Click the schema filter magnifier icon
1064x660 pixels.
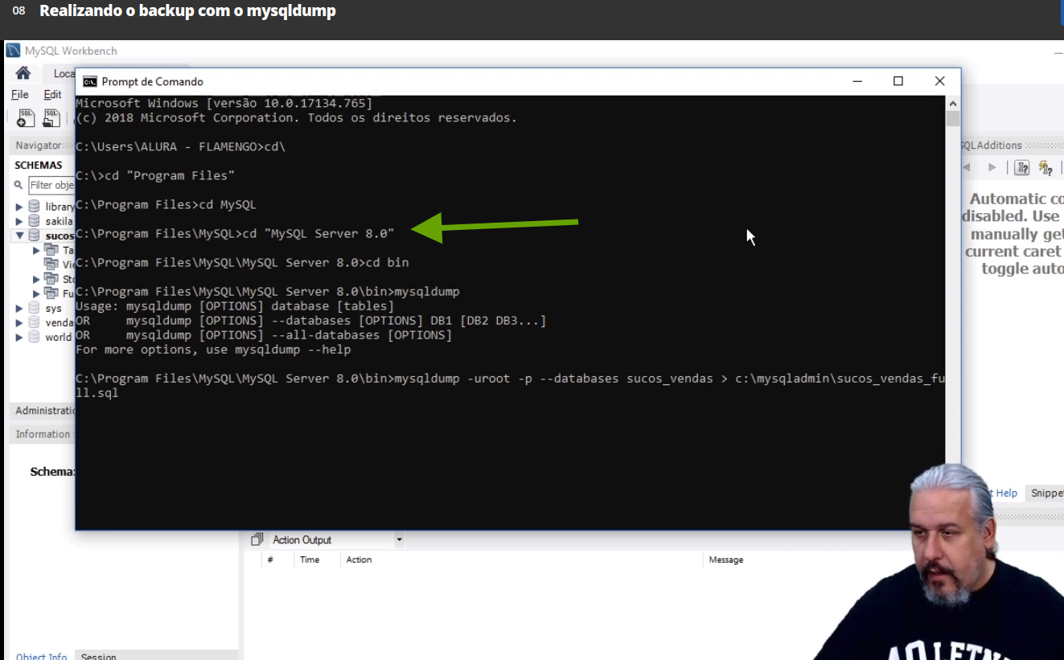[x=18, y=185]
